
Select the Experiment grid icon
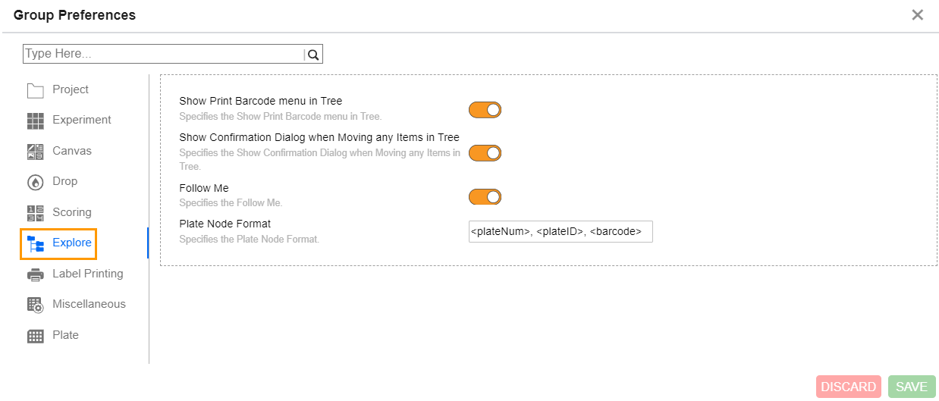(x=36, y=121)
